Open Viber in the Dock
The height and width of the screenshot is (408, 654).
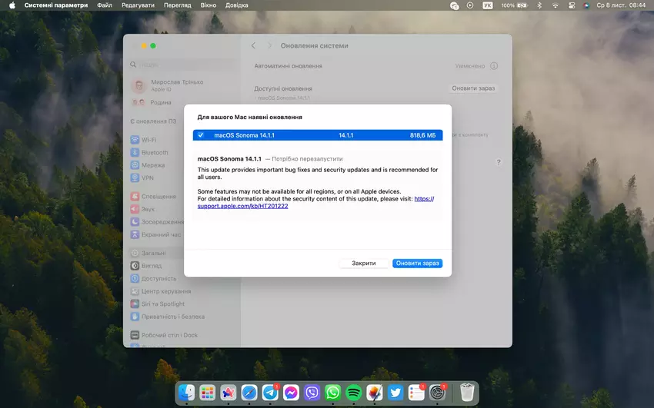pos(312,393)
